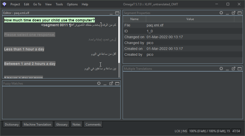Select the File row value paq.xml.xlf
Image resolution: width=245 pixels, height=136 pixels.
pos(155,25)
